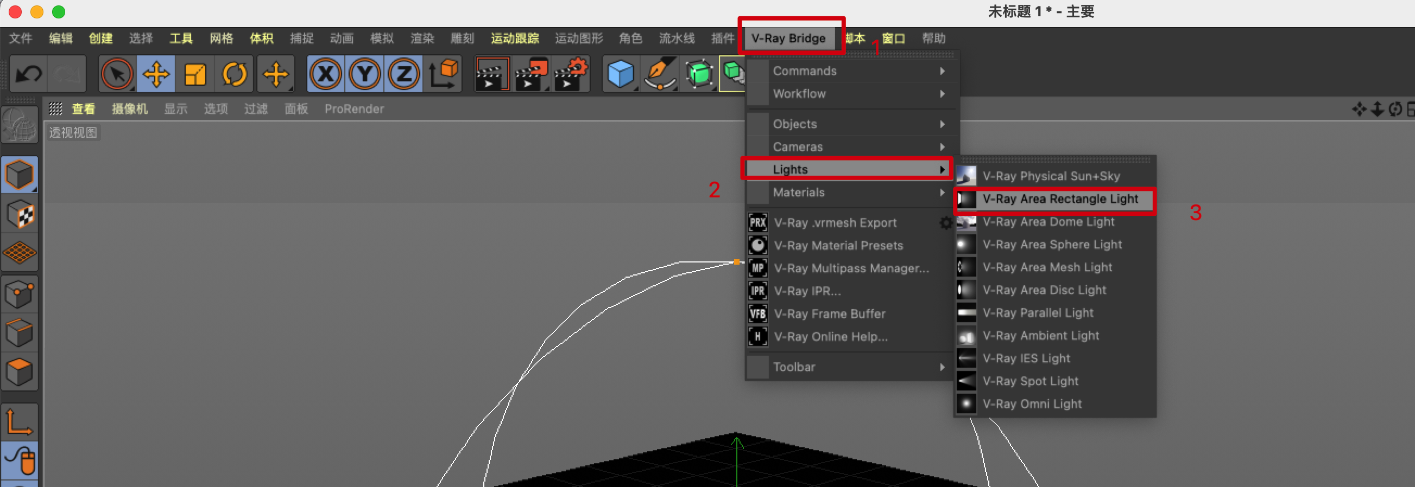
Task: Launch V-Ray IPR
Action: pos(850,291)
